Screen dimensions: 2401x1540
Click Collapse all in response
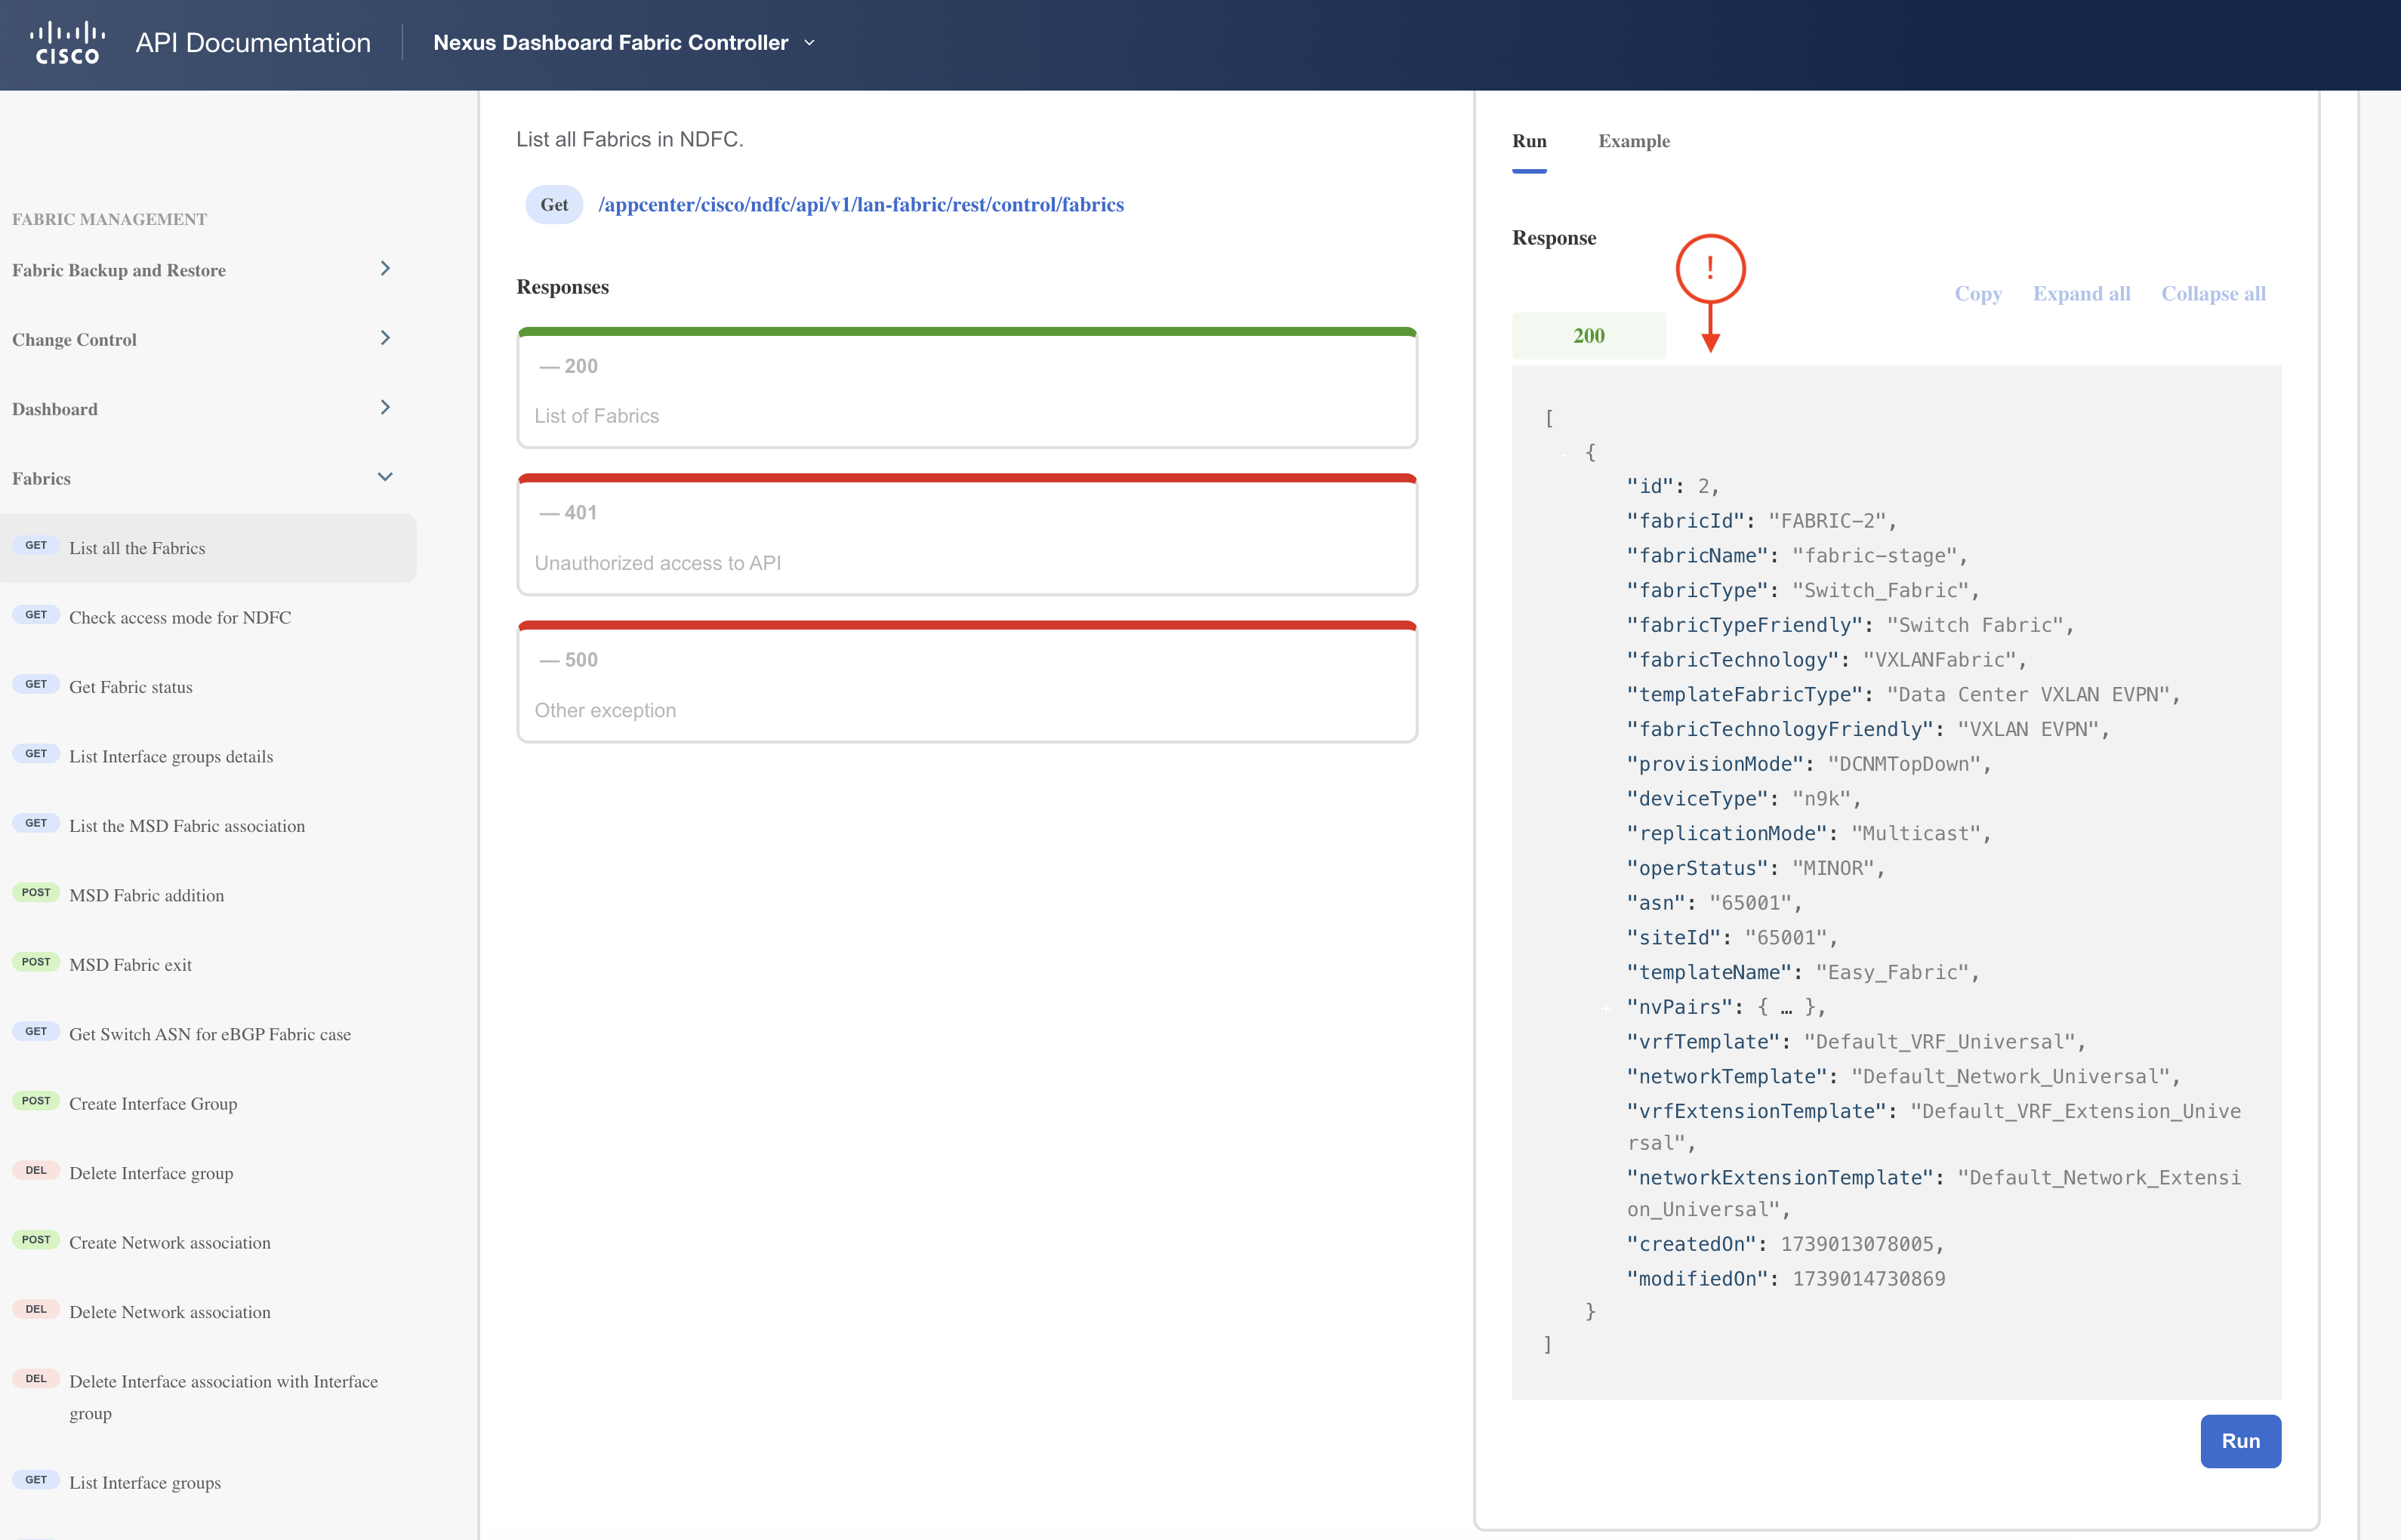point(2213,294)
